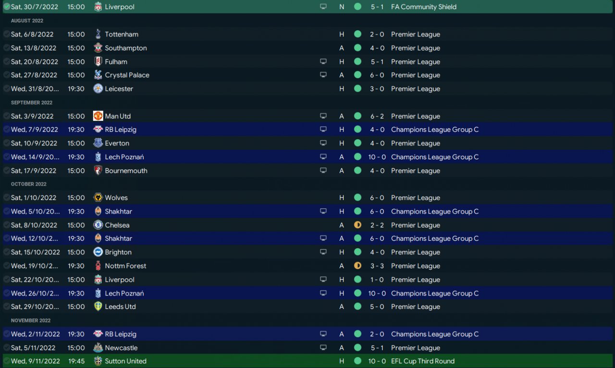Click the Crystal Palace club crest

pos(98,75)
